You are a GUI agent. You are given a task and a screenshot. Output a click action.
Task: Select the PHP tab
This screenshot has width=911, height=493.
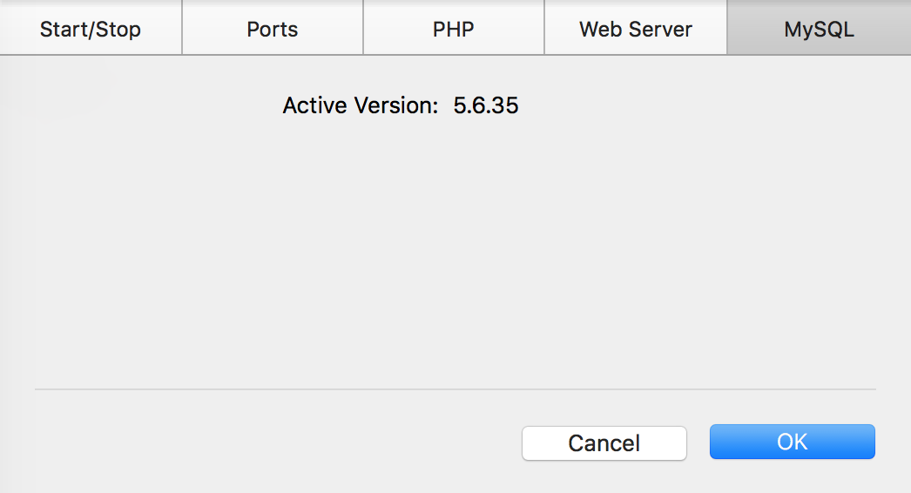coord(454,29)
